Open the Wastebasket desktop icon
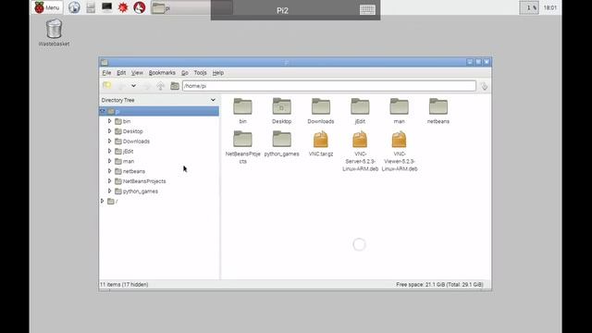This screenshot has width=592, height=333. (x=54, y=33)
